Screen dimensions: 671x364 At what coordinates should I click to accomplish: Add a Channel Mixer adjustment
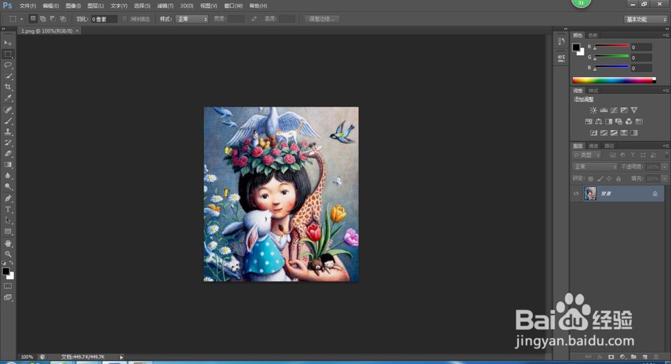(629, 121)
